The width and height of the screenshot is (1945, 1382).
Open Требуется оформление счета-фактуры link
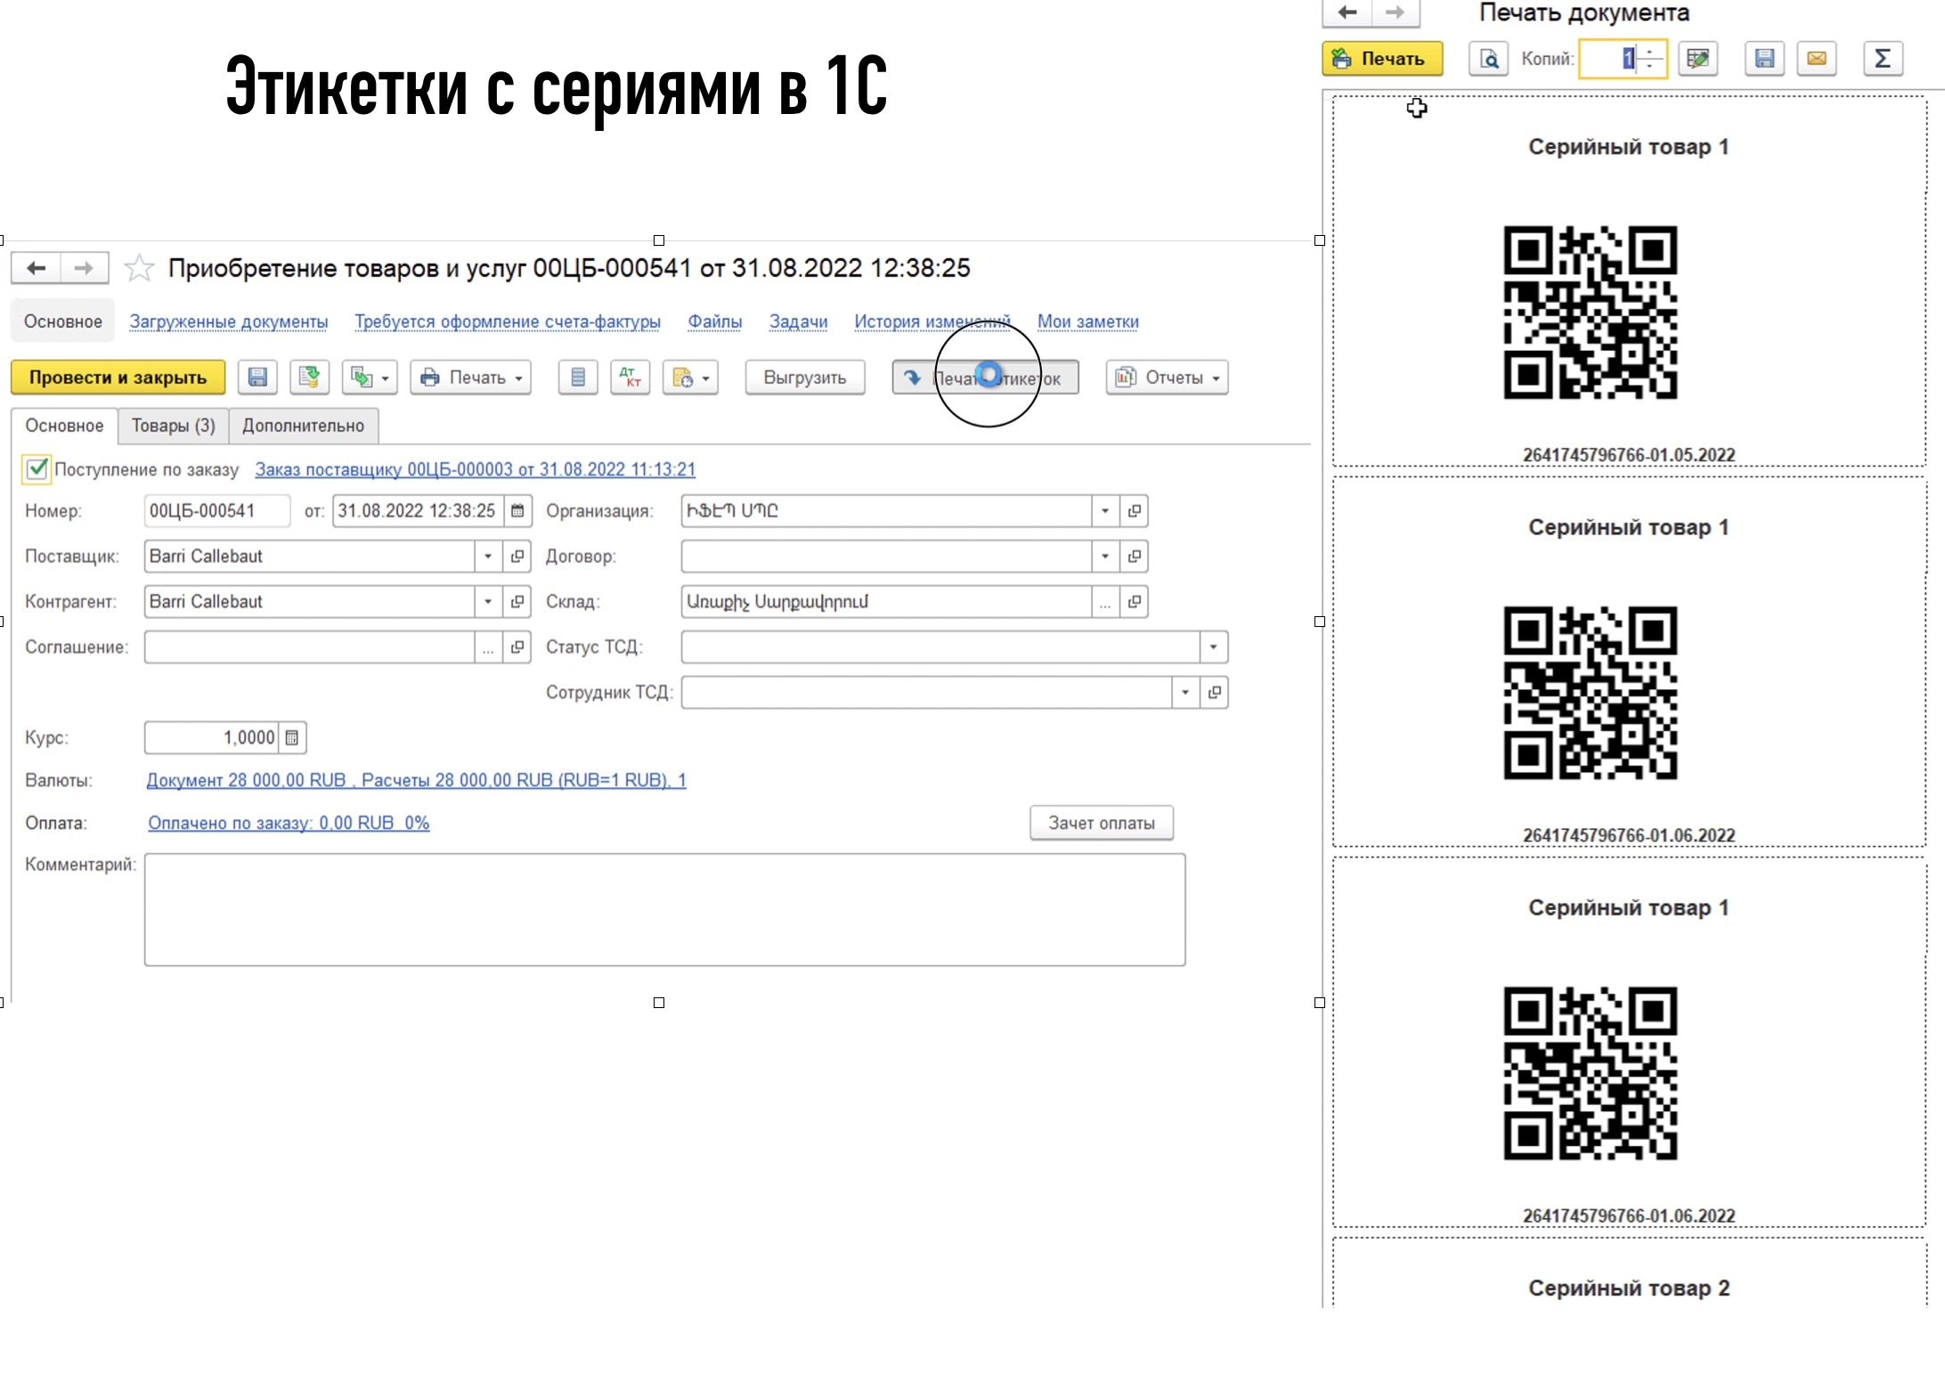click(x=508, y=321)
